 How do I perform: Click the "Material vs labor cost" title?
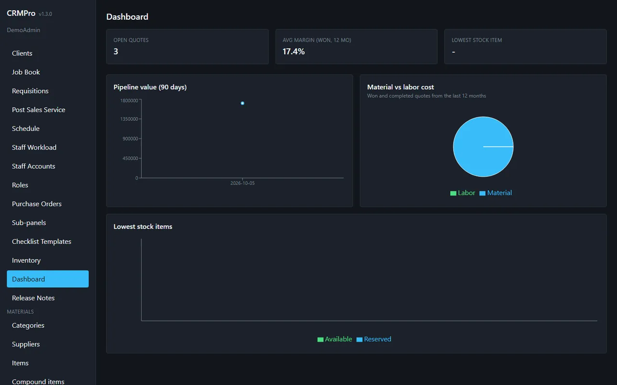tap(401, 87)
